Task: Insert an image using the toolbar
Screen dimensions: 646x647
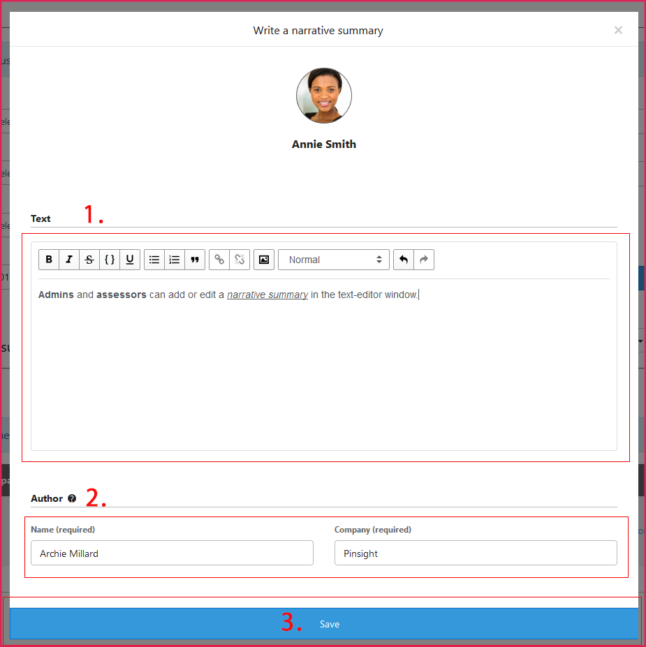Action: (x=264, y=260)
